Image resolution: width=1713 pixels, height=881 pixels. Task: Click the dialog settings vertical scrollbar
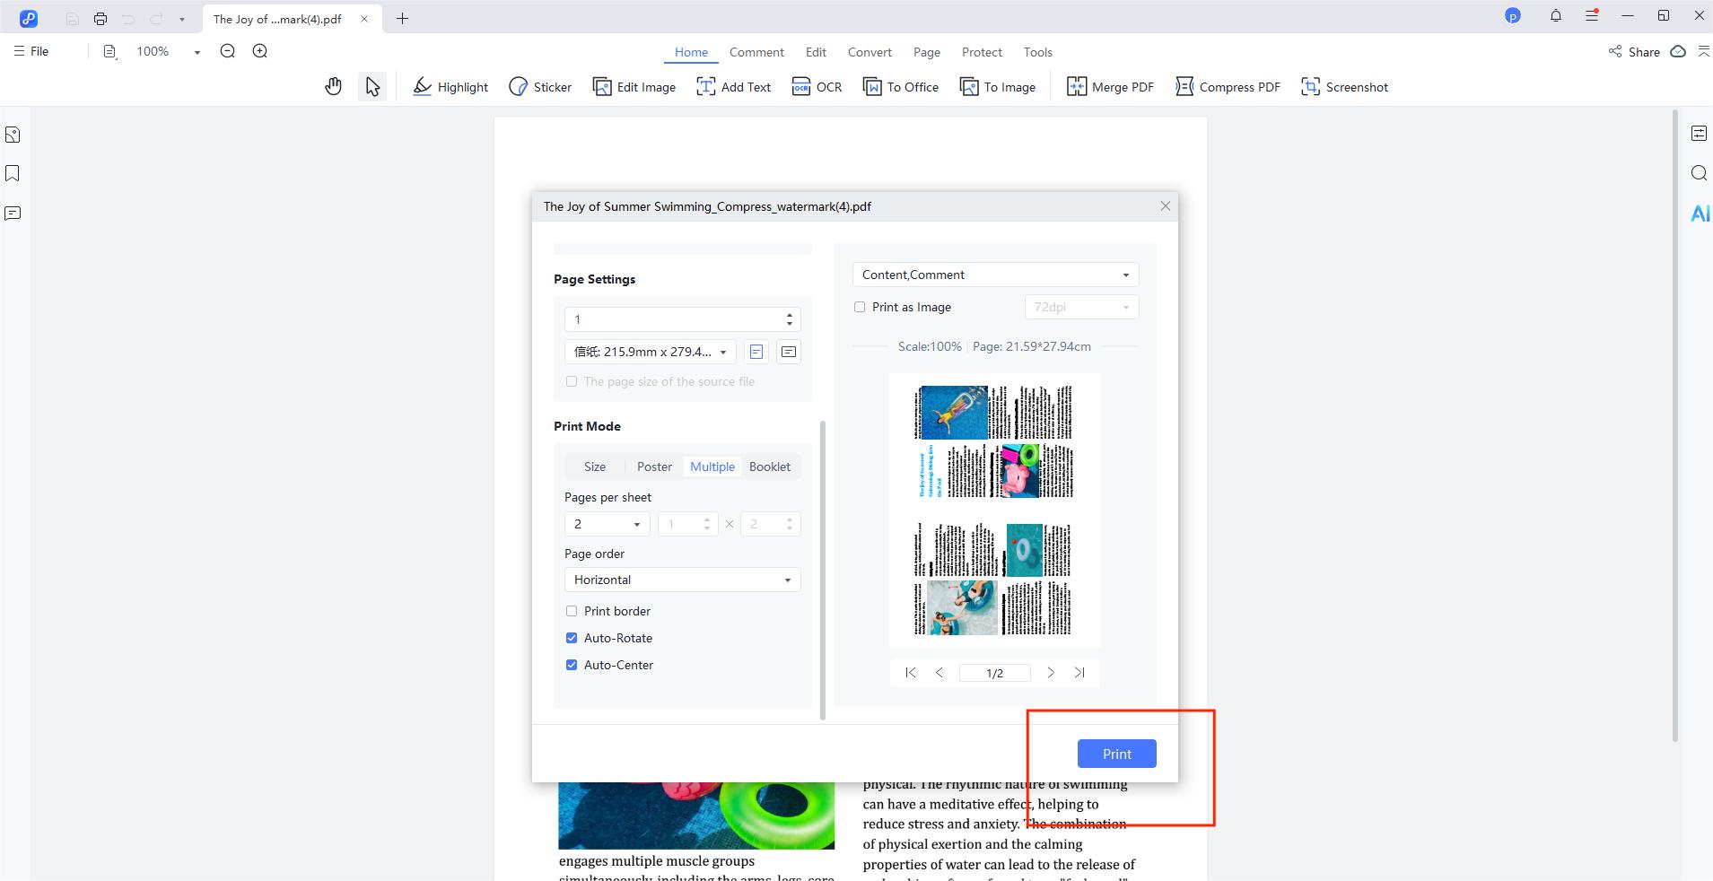tap(823, 570)
